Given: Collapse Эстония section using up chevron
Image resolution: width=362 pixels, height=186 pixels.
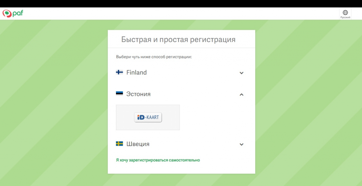Looking at the screenshot, I should [241, 94].
